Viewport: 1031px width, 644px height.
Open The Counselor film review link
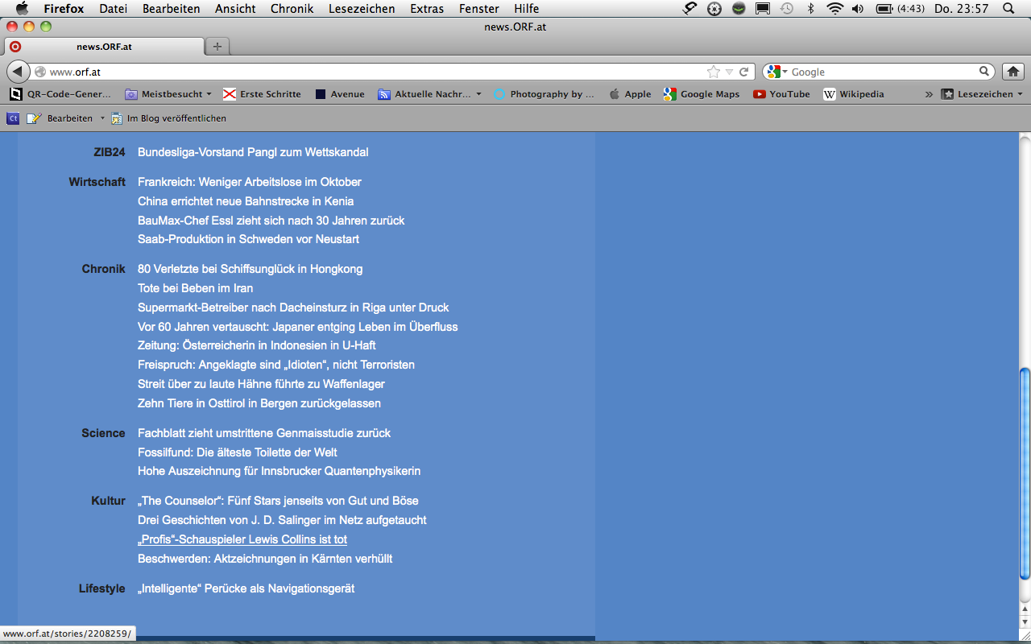pos(278,501)
